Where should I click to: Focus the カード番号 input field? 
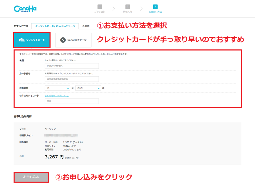72,79
